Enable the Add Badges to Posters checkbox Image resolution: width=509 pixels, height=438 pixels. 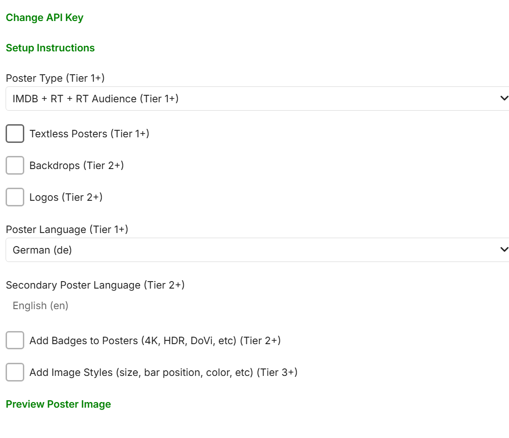point(15,340)
